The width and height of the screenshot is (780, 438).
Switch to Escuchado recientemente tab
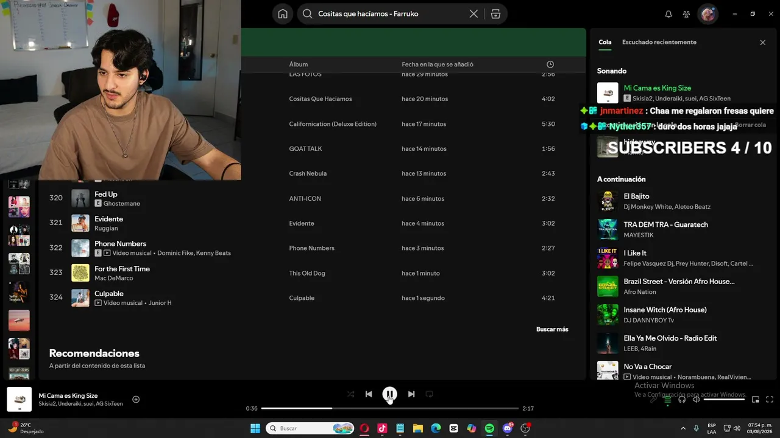(659, 42)
